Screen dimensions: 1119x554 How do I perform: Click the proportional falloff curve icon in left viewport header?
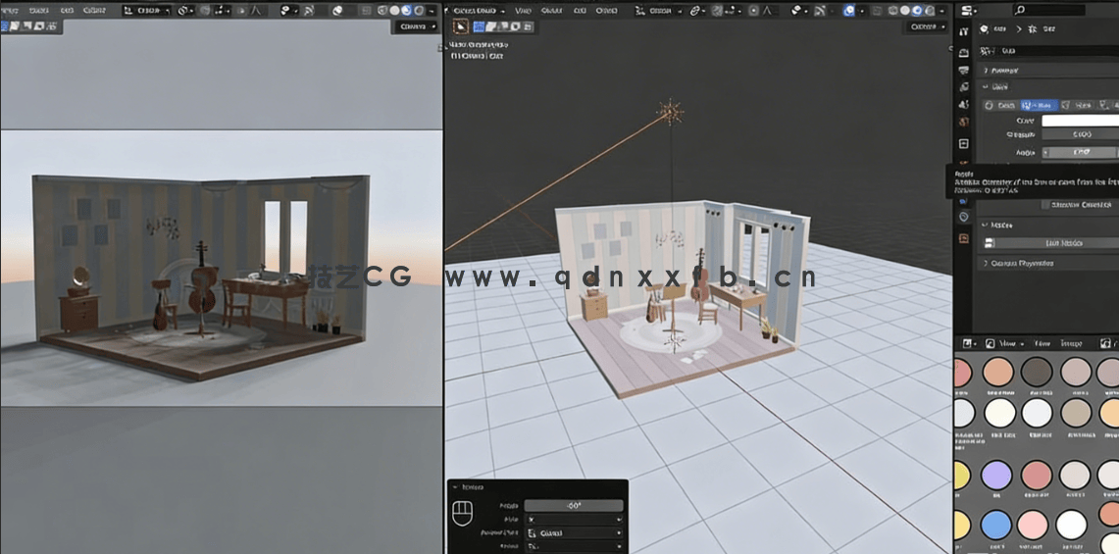pos(256,11)
